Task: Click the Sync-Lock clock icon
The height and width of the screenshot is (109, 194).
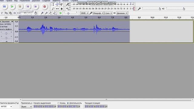Action: (36, 13)
